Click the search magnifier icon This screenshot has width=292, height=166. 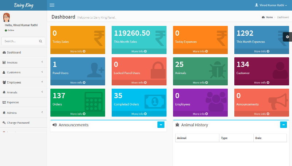pos(41,42)
